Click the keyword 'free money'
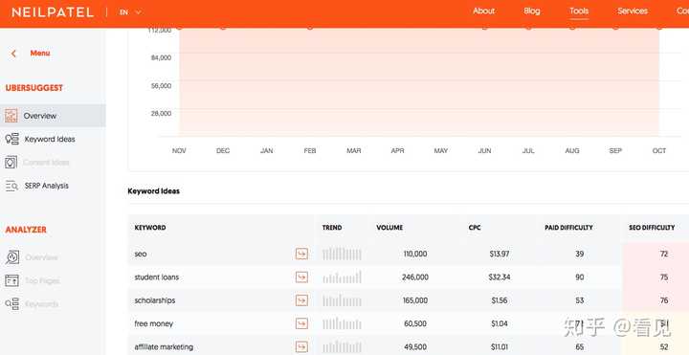The image size is (689, 355). point(154,323)
